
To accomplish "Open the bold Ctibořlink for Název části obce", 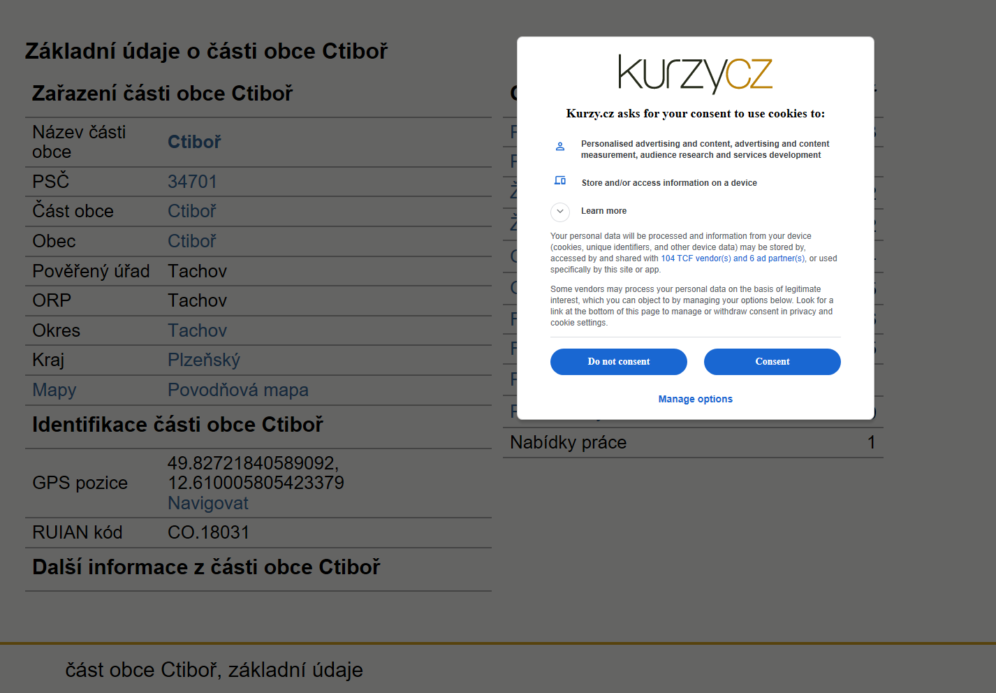I will pyautogui.click(x=194, y=142).
